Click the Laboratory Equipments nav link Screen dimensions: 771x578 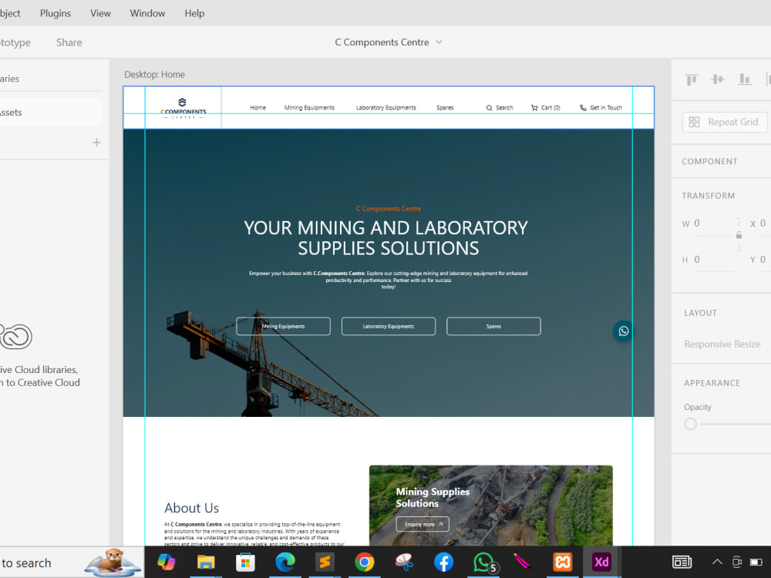(x=386, y=108)
